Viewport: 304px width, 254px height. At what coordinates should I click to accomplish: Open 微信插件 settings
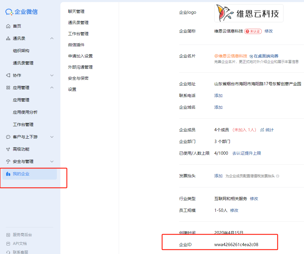coord(76,45)
